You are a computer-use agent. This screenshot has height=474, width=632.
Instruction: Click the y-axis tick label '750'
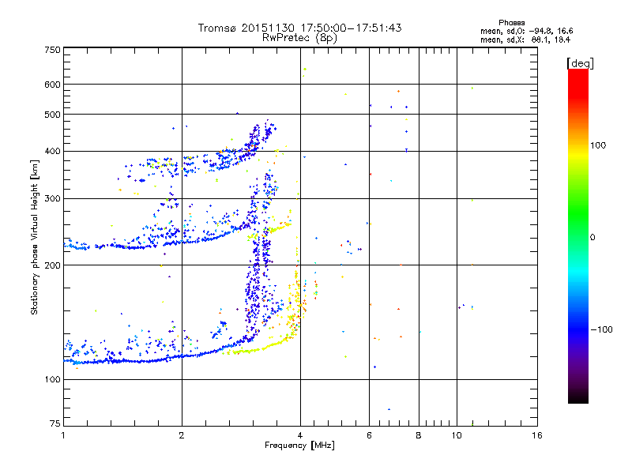click(x=52, y=50)
